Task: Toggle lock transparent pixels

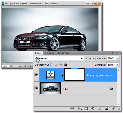Action: click(52, 65)
